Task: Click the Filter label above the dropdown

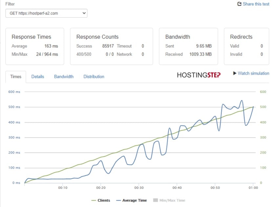Action: click(x=10, y=4)
